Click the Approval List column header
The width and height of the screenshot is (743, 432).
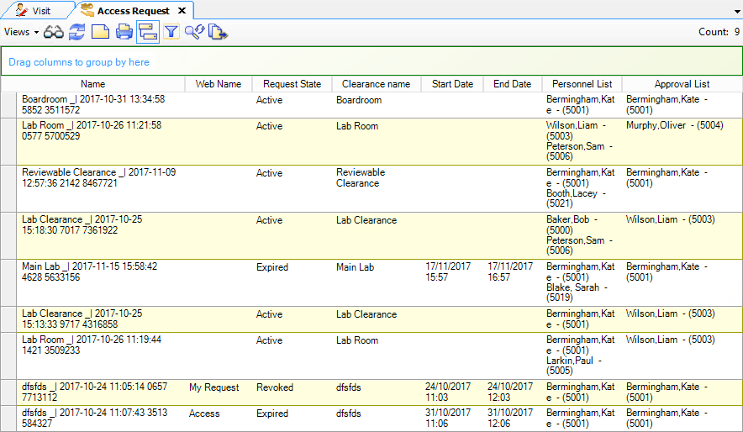[682, 84]
